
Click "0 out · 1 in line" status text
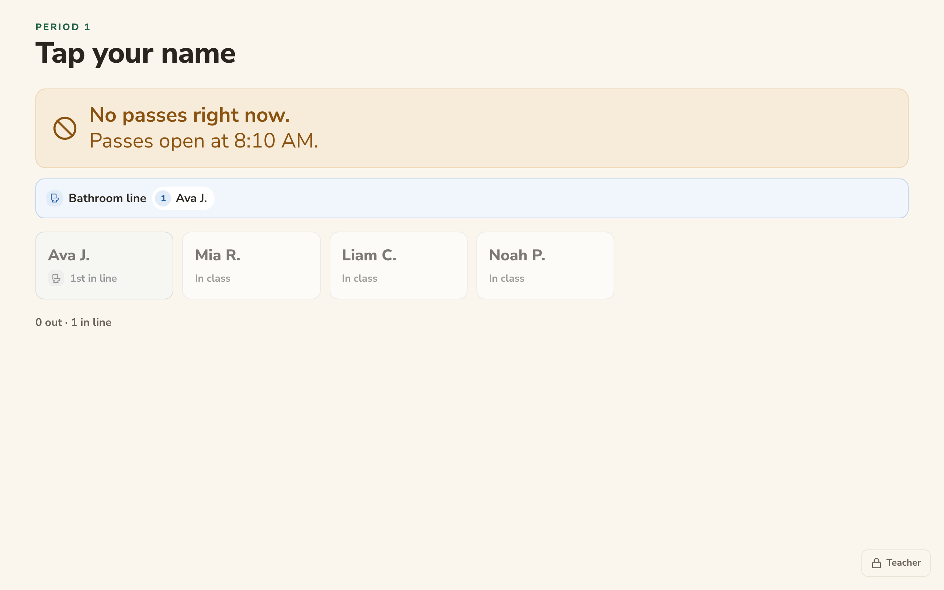(73, 322)
